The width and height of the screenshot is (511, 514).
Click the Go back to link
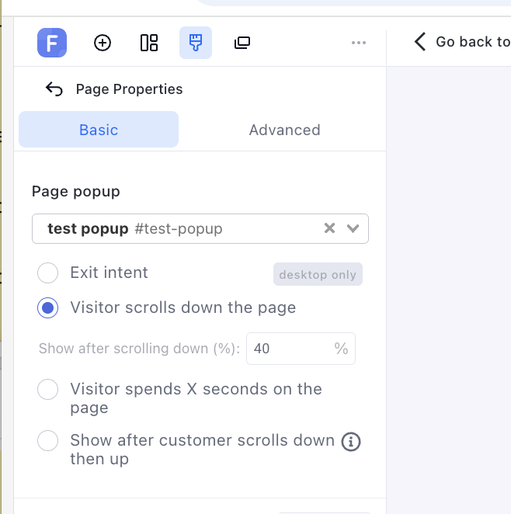[x=462, y=42]
